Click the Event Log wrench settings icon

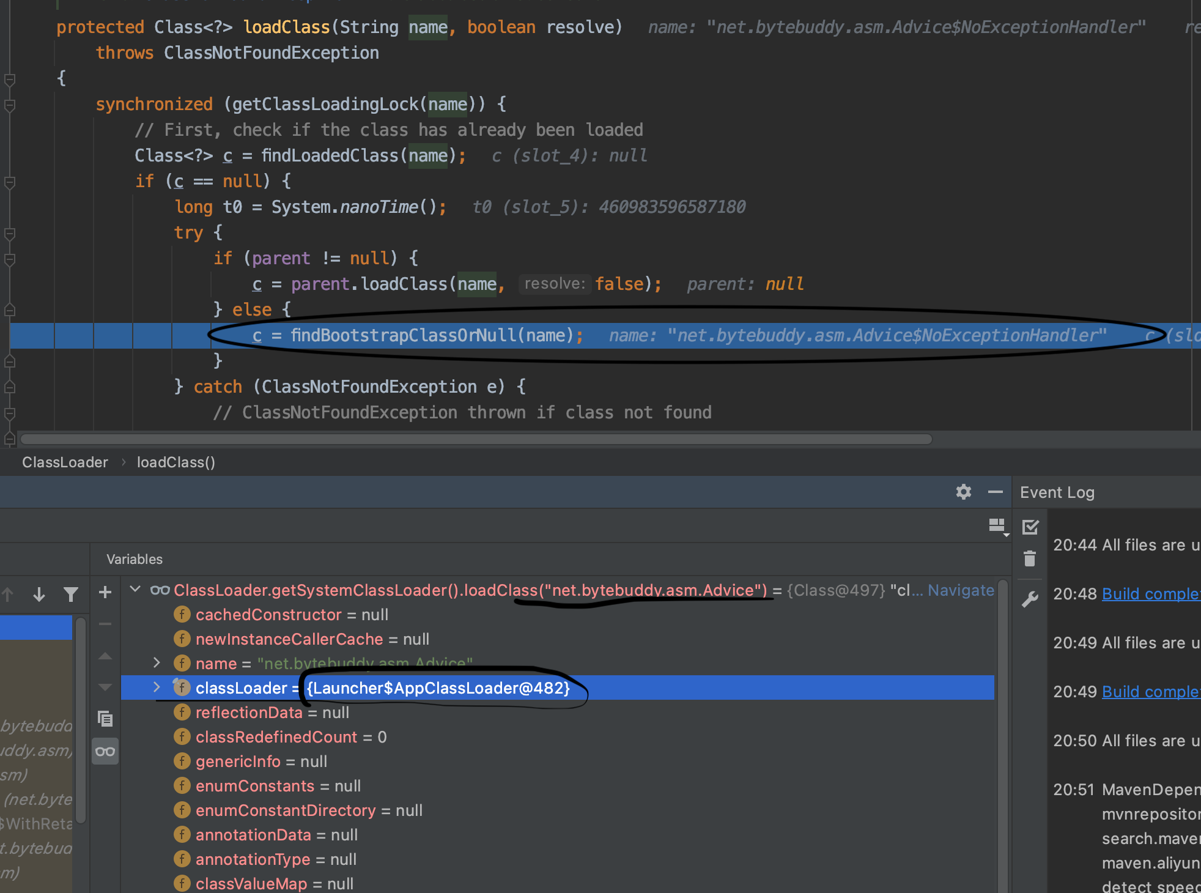click(1030, 599)
